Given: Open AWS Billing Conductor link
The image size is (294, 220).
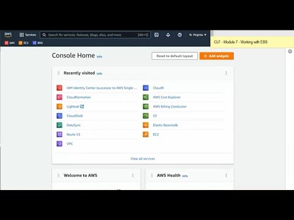Looking at the screenshot, I should 170,106.
